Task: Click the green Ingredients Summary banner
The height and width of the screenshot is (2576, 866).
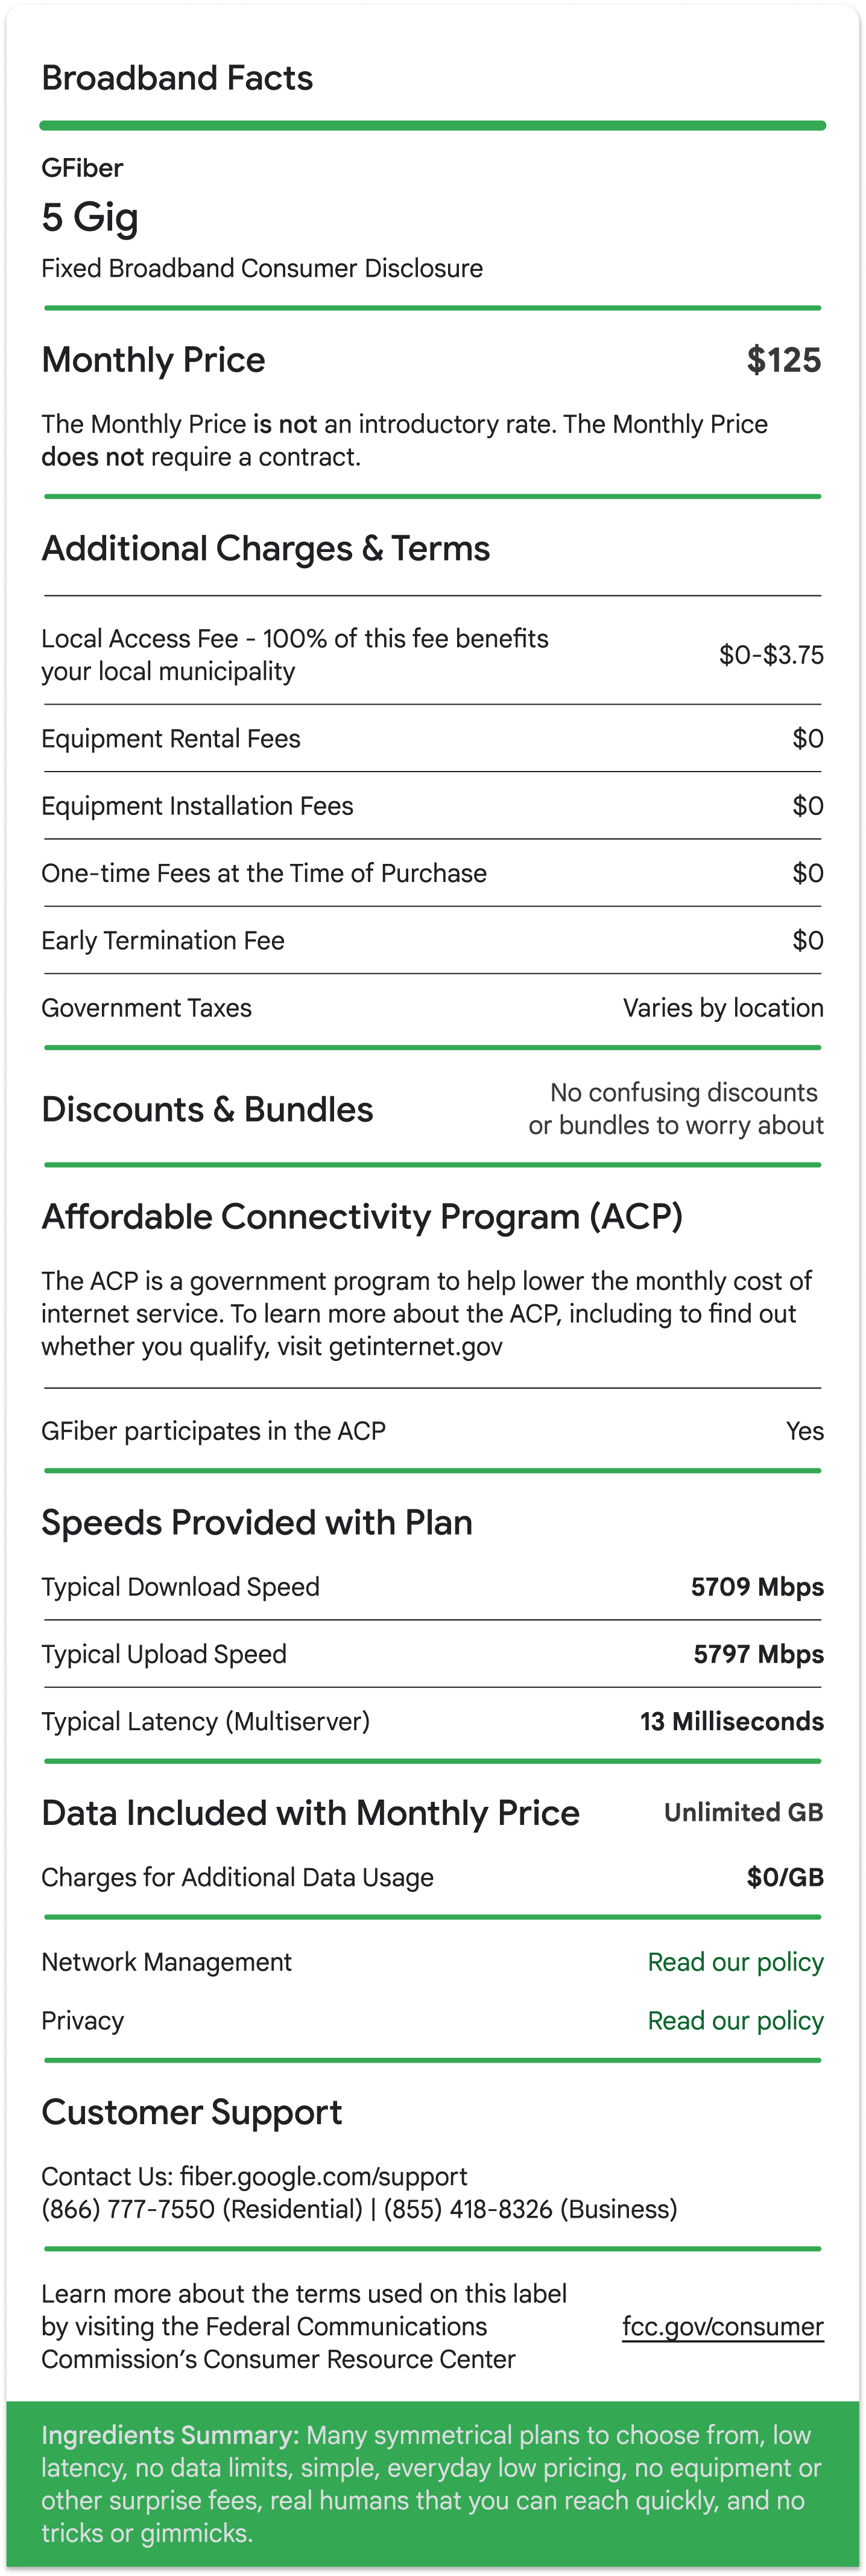Action: 433,2484
